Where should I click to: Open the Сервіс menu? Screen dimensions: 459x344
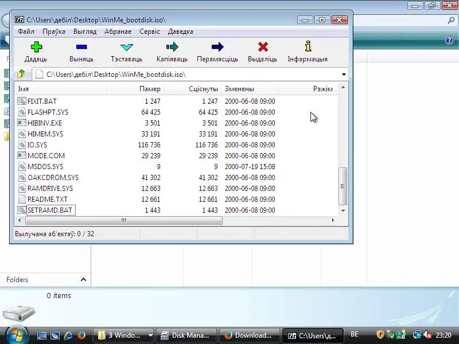tap(150, 32)
